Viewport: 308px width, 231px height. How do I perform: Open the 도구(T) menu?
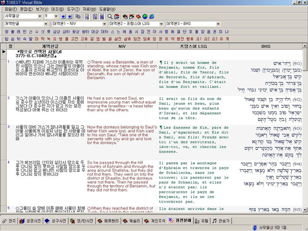click(73, 9)
